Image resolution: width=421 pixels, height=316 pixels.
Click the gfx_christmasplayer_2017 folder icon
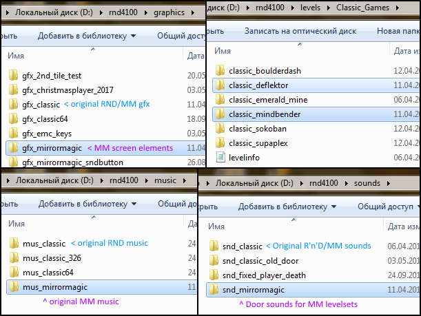13,89
